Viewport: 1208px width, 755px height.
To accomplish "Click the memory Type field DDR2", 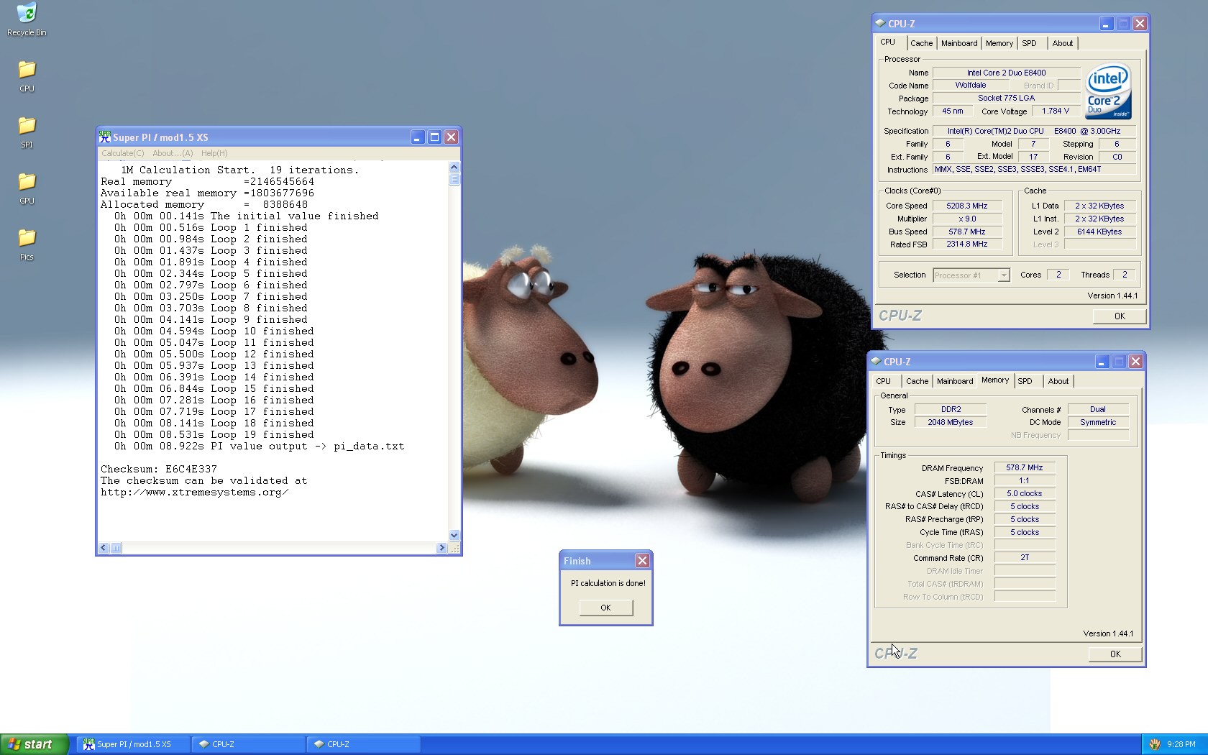I will [x=951, y=409].
